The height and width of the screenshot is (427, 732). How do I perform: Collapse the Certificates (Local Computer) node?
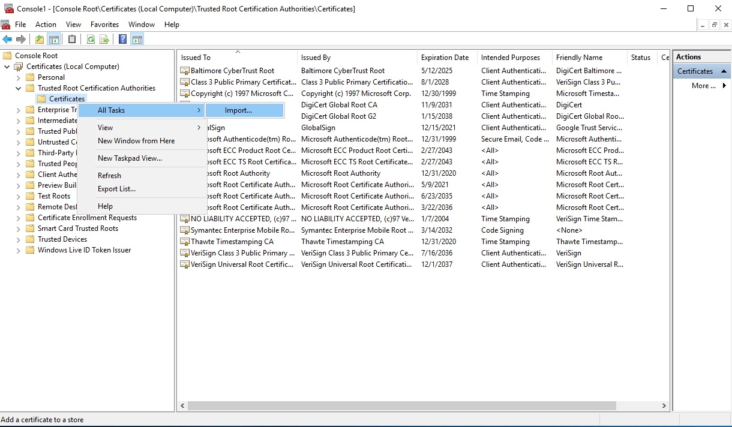click(7, 67)
